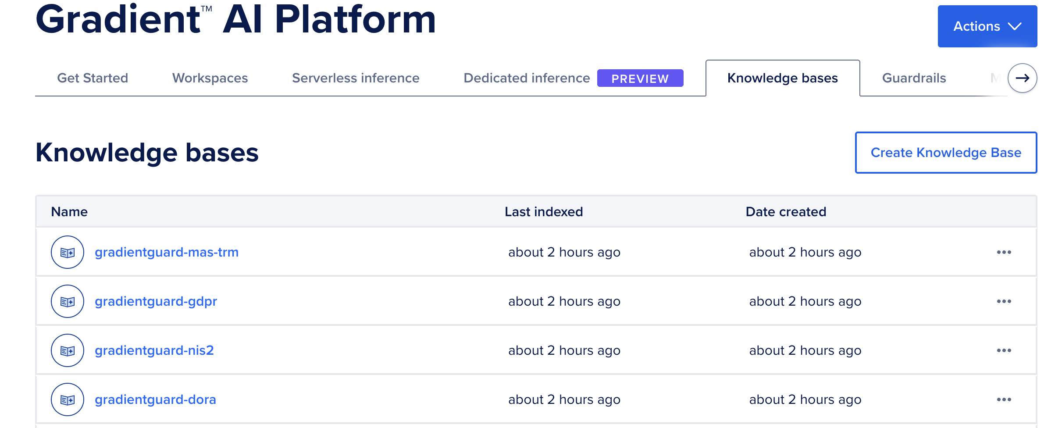Open the more options menu for gradientguard-mas-trm
Screen dimensions: 1062x428
pos(1004,252)
